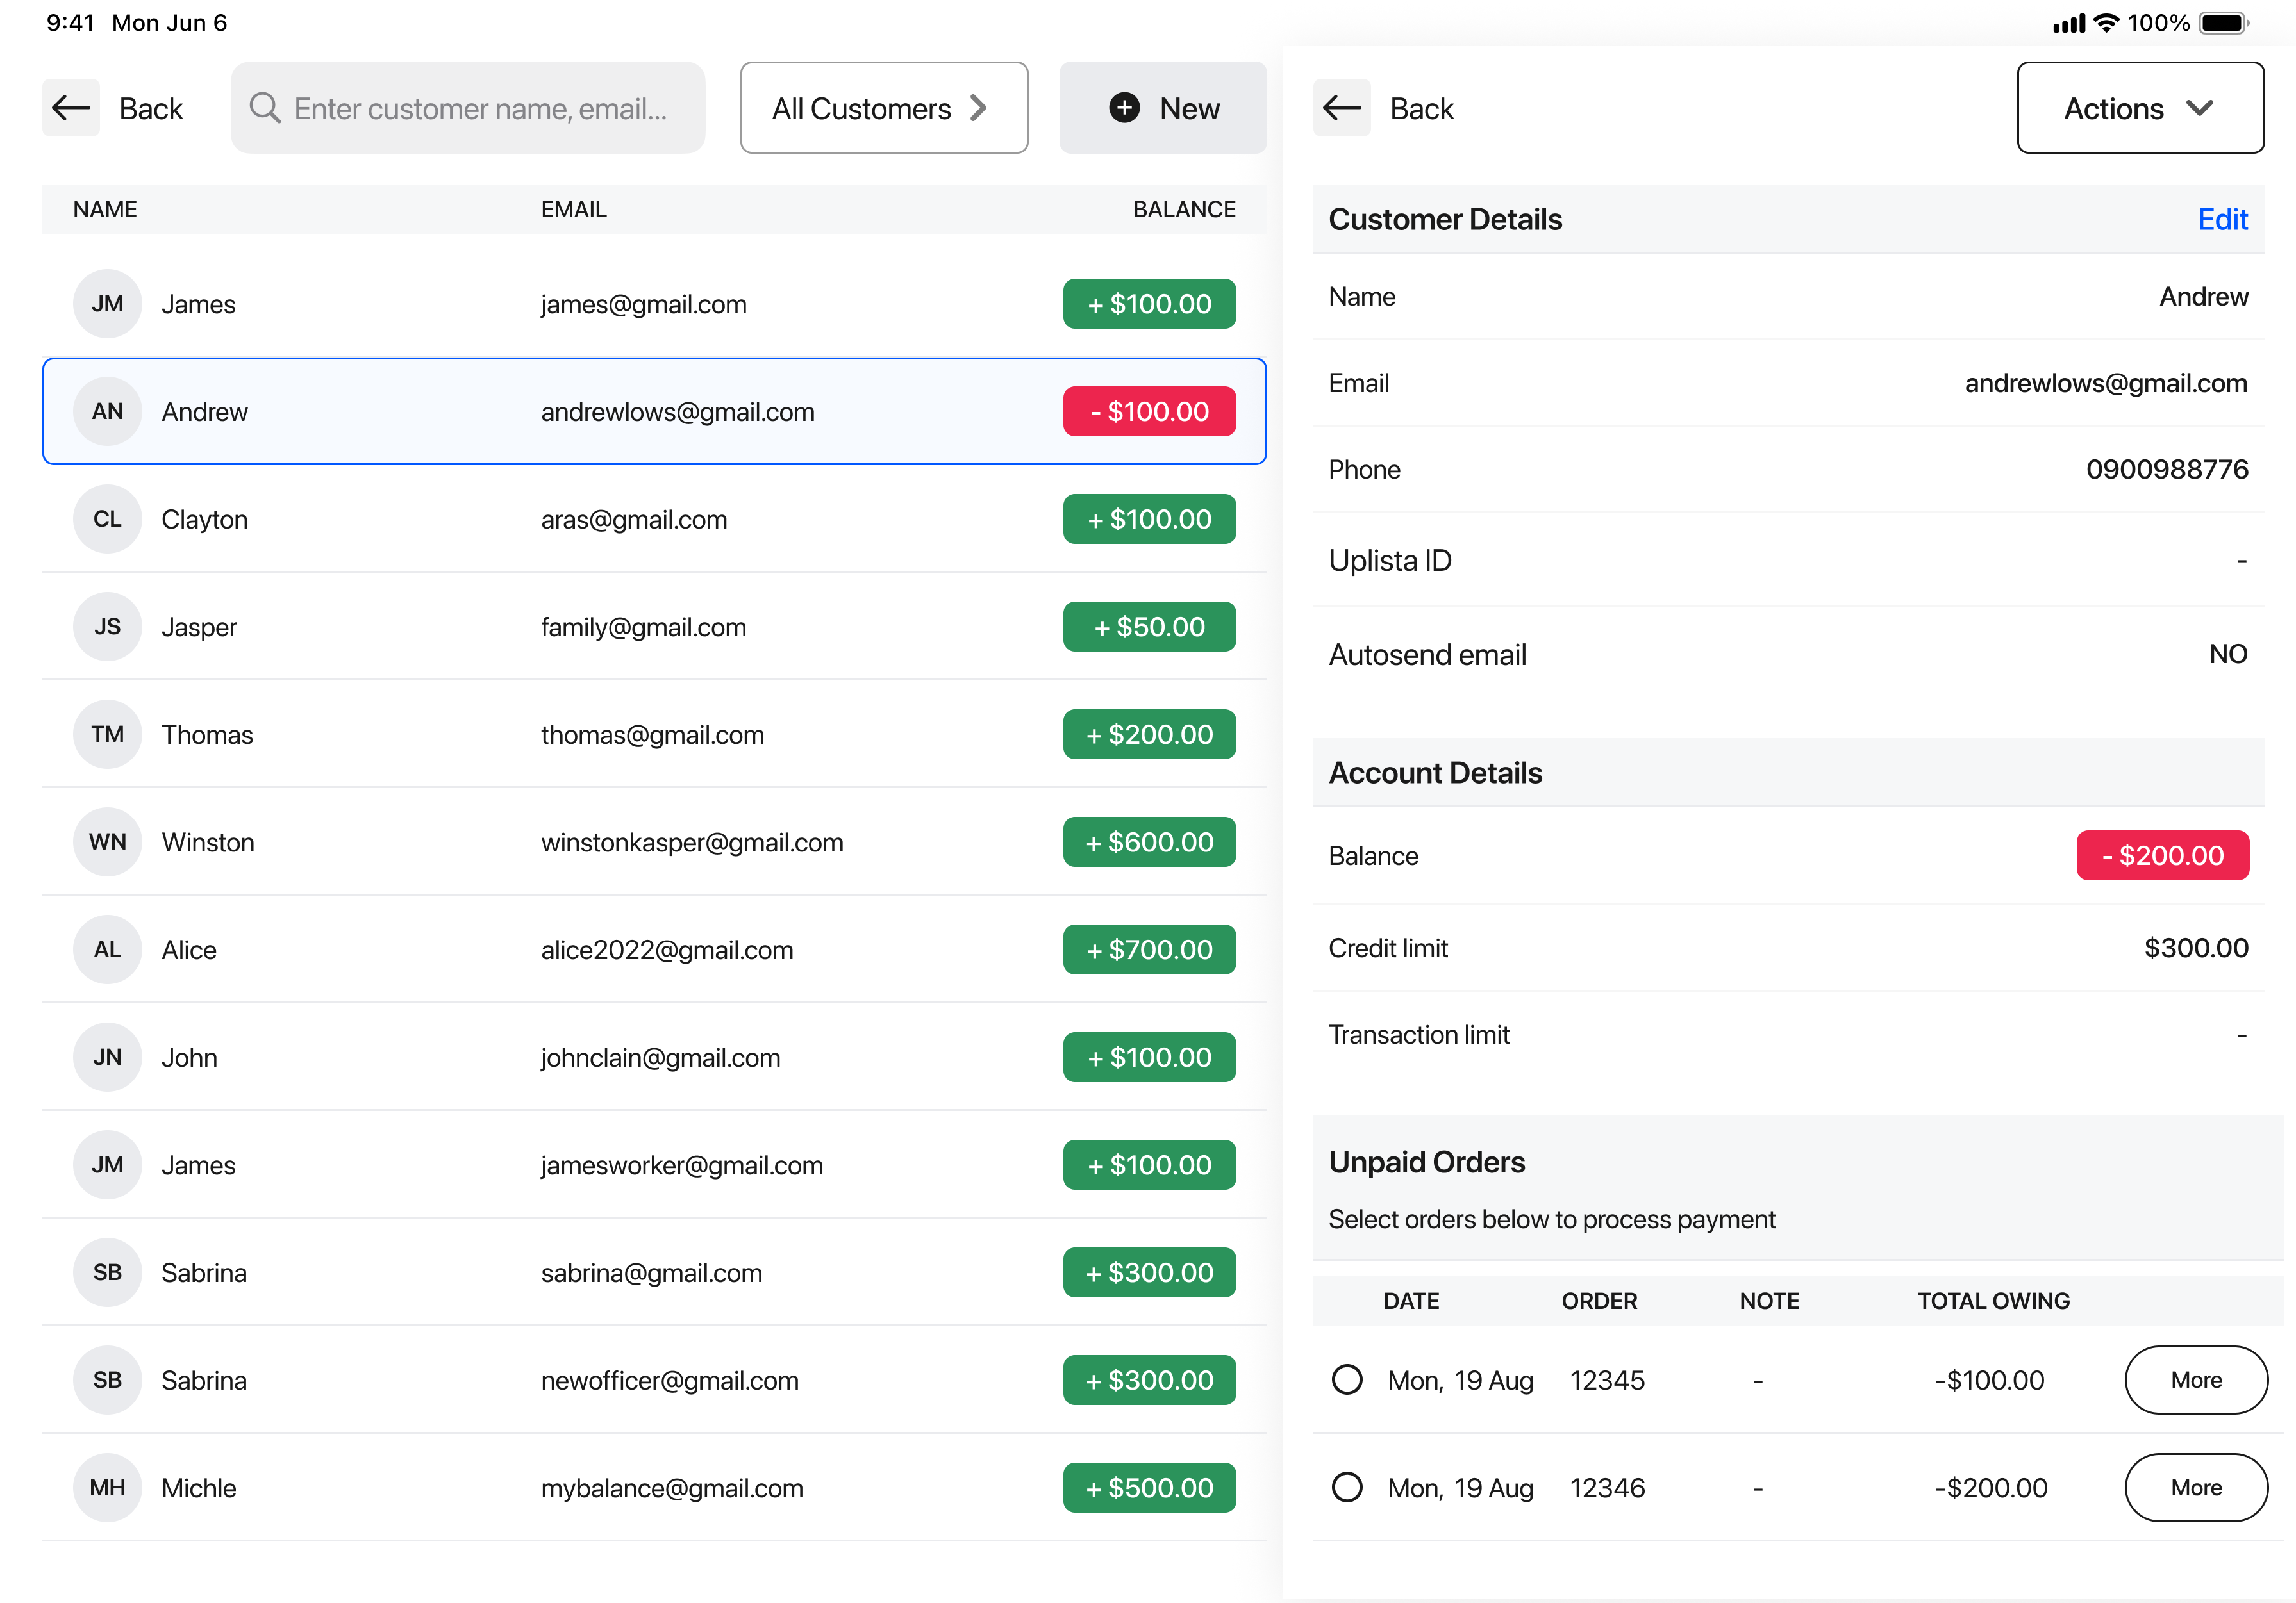This screenshot has height=1603, width=2296.
Task: Select the AN avatar for Andrew
Action: click(x=107, y=412)
